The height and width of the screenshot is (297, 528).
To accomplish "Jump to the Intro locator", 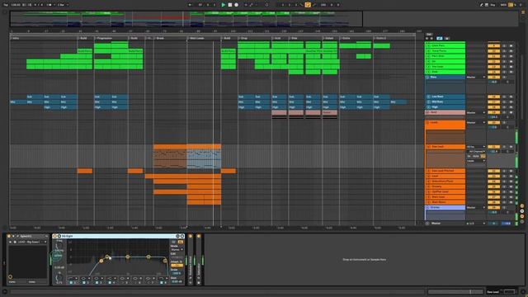I will click(15, 38).
